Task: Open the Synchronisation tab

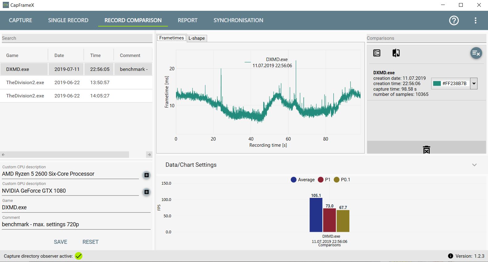Action: click(238, 20)
